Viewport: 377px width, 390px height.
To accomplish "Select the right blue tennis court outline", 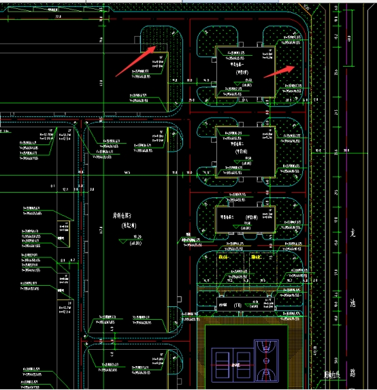I will pyautogui.click(x=244, y=365).
